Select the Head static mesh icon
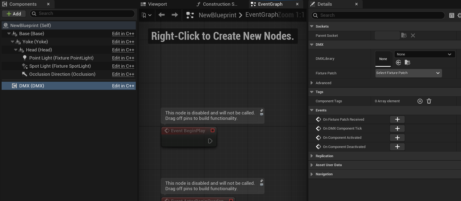Viewport: 461px width, 201px height. (21, 50)
